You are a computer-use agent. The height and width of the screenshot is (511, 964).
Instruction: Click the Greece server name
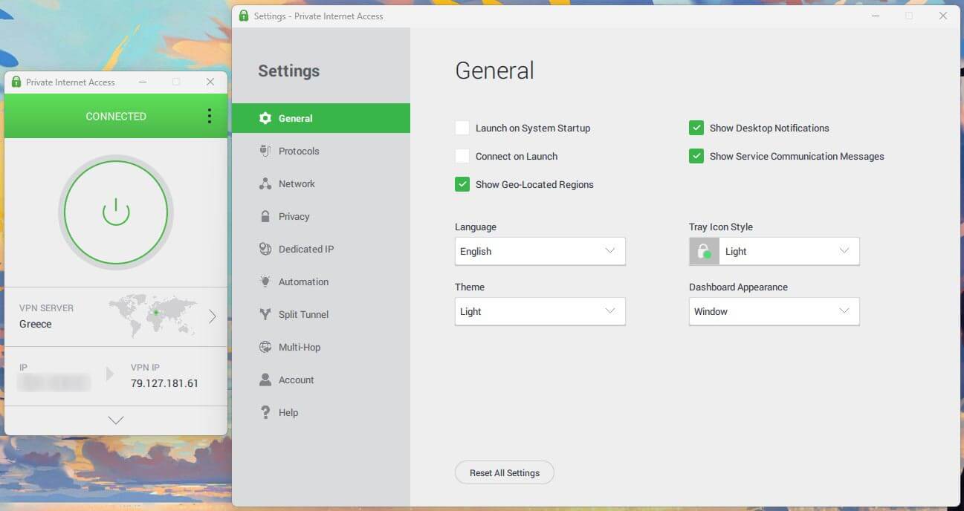(x=36, y=324)
